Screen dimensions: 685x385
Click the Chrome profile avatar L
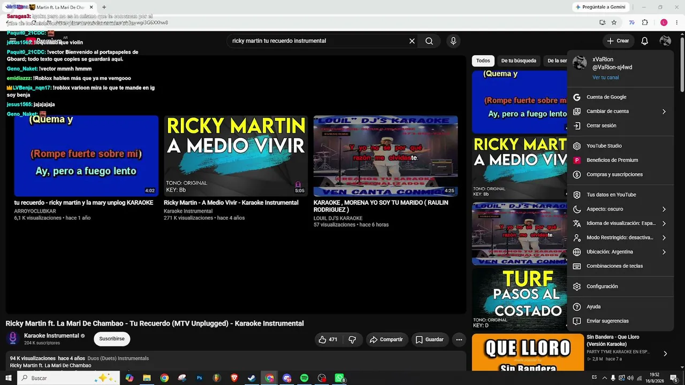pyautogui.click(x=664, y=22)
